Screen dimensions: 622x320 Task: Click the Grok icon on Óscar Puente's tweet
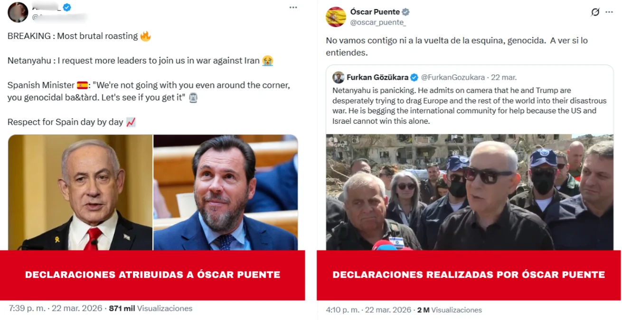point(595,12)
